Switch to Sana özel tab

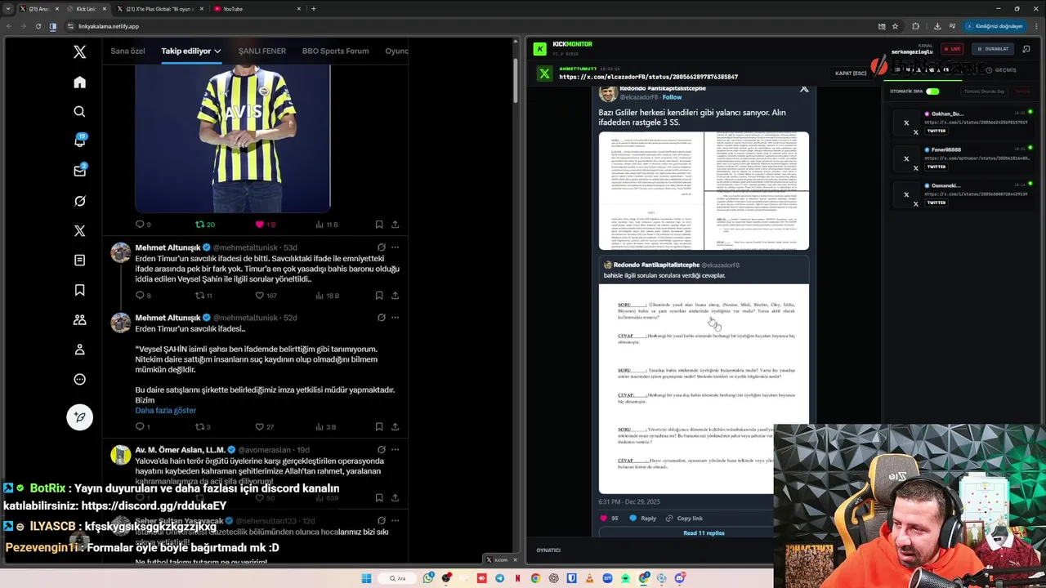127,51
